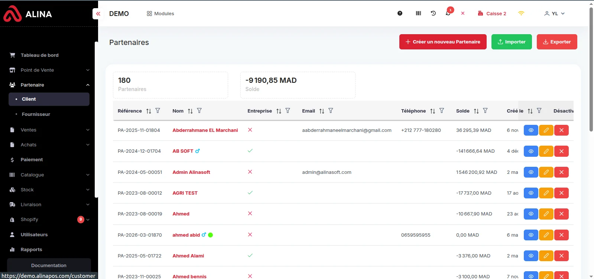The height and width of the screenshot is (279, 594).
Task: Filter the Nom column
Action: [x=199, y=111]
